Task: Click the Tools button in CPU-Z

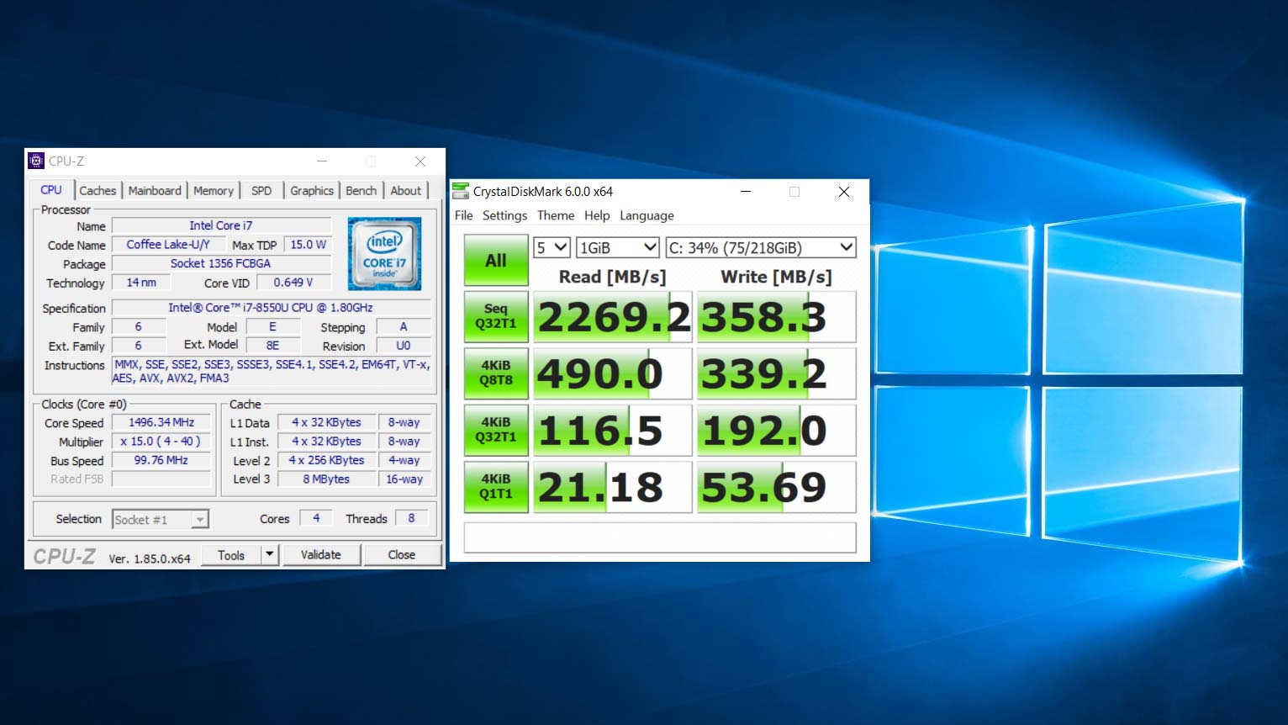Action: click(x=231, y=555)
